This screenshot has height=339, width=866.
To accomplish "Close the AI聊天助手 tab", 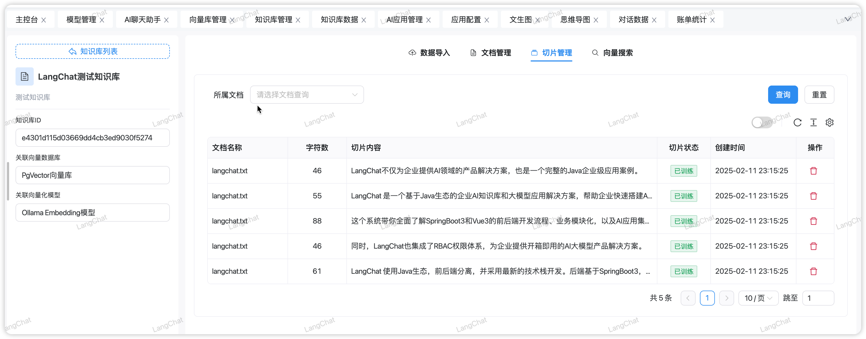I will click(x=166, y=20).
